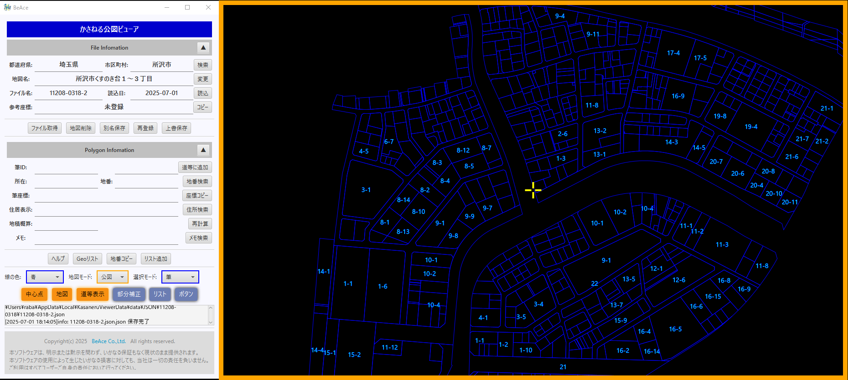Click the リスト追加 add-to-list button
Image resolution: width=848 pixels, height=380 pixels.
(156, 259)
